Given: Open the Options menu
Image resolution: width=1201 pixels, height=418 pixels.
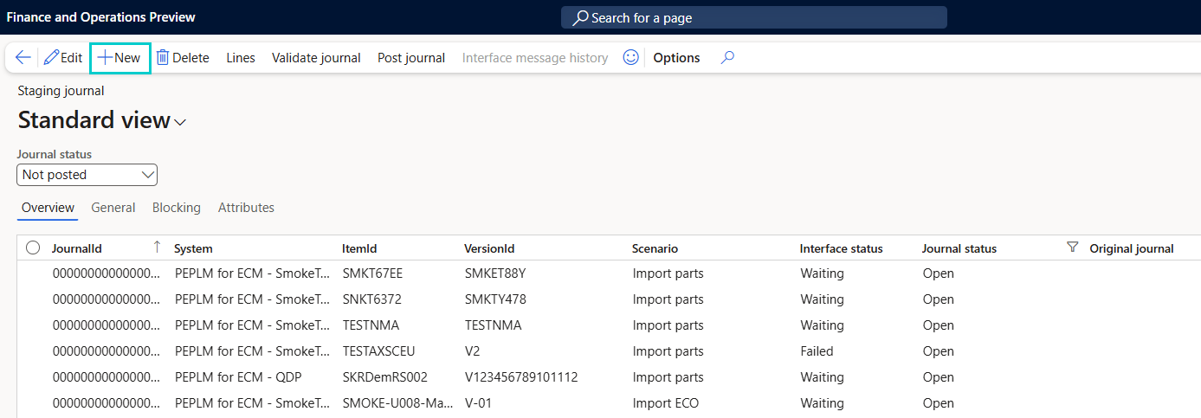Looking at the screenshot, I should click(x=676, y=58).
